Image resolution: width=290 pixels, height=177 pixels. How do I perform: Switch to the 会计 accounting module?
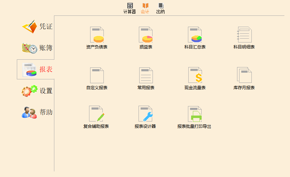pos(145,8)
